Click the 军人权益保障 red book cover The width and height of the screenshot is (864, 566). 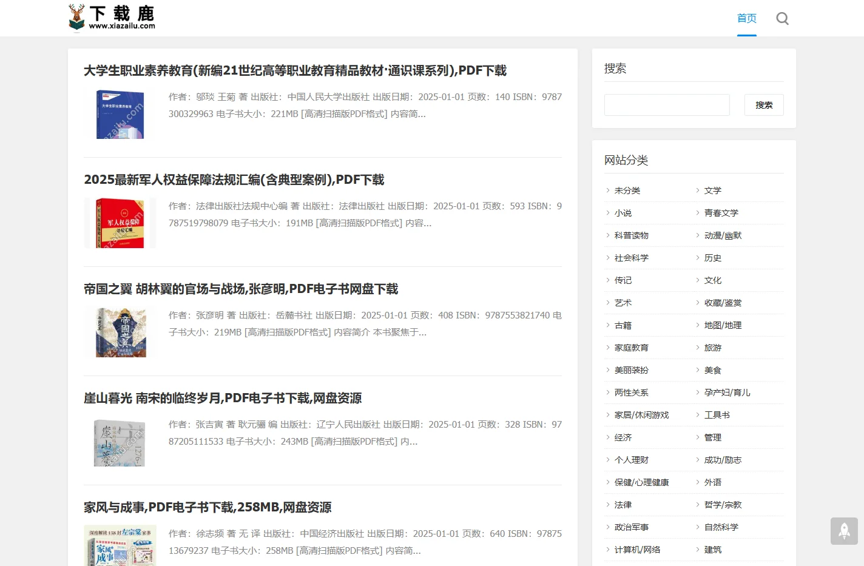120,223
